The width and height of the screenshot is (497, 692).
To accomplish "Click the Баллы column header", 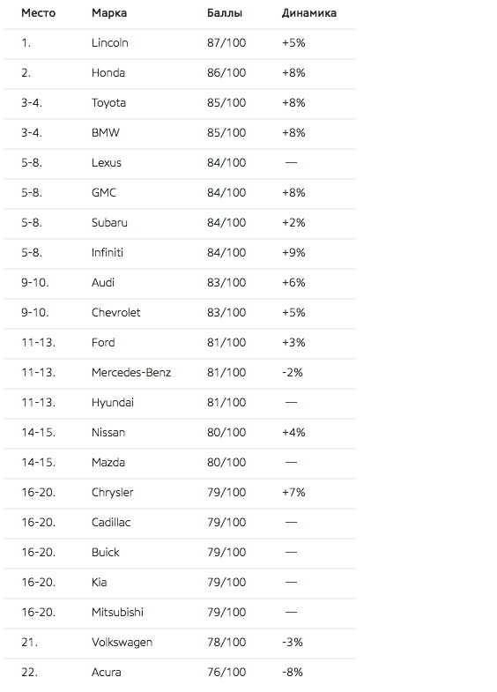I will click(225, 13).
